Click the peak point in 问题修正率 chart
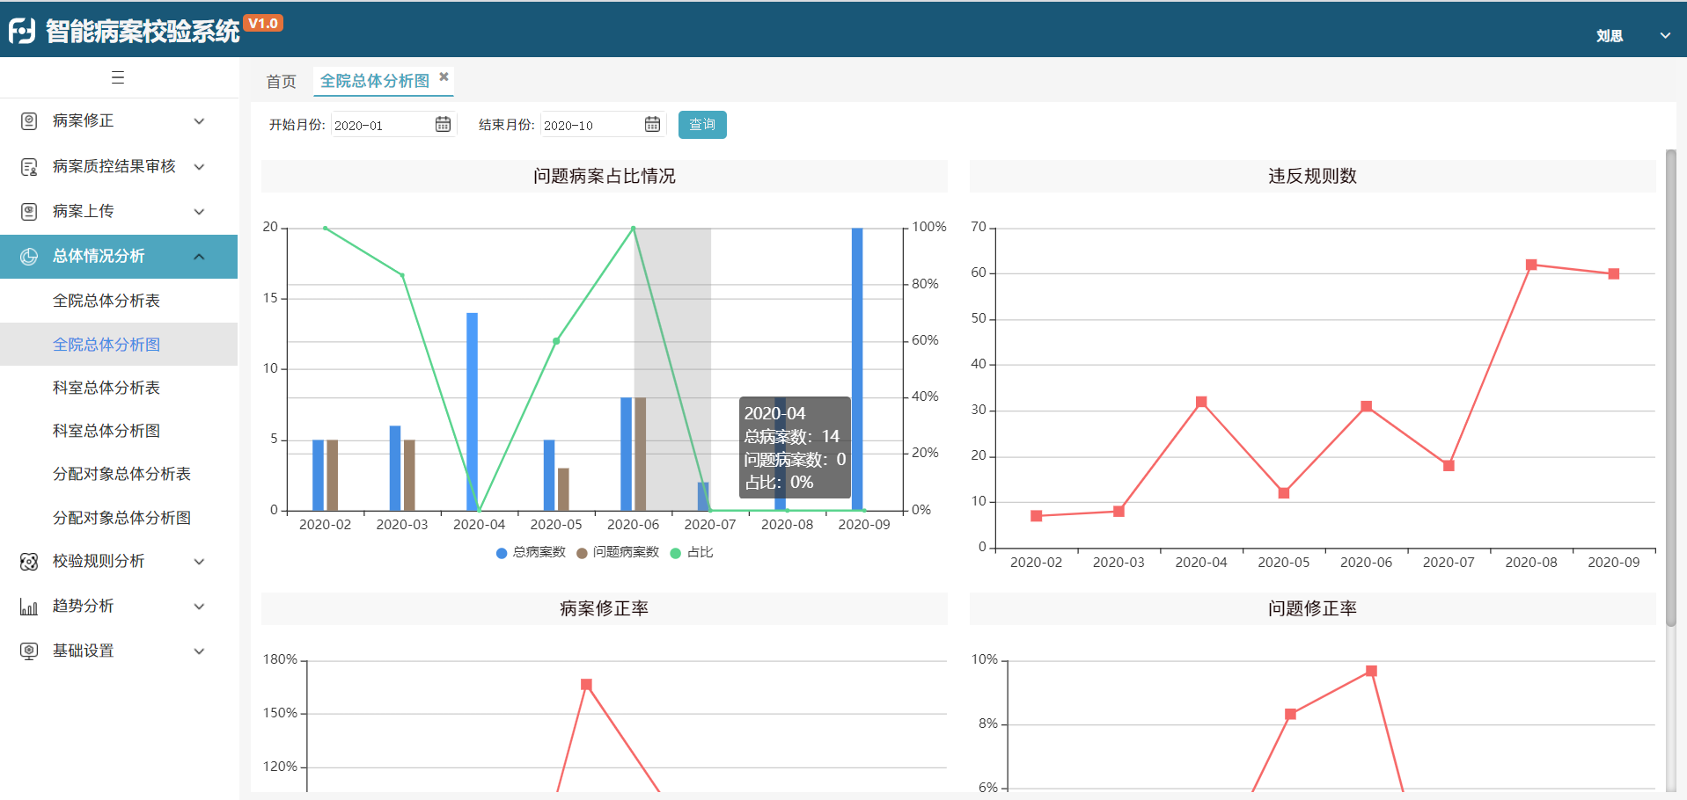Image resolution: width=1687 pixels, height=800 pixels. pos(1371,671)
